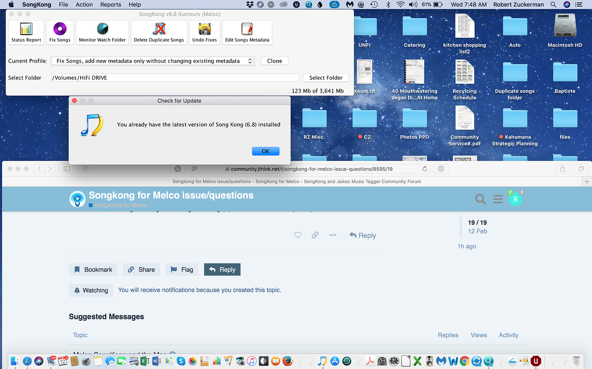Open the Help menu
Image resolution: width=592 pixels, height=369 pixels.
[x=135, y=5]
